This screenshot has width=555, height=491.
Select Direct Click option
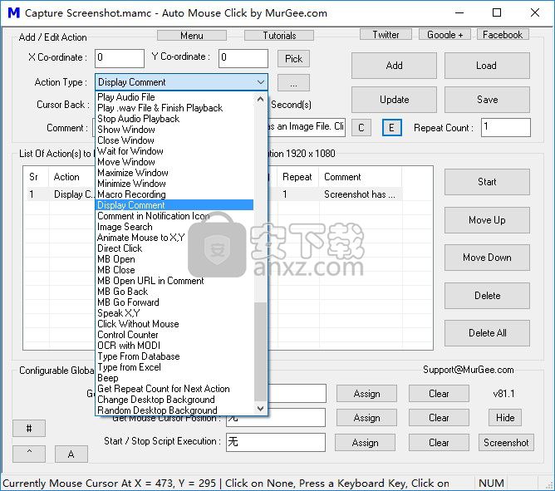(x=120, y=248)
